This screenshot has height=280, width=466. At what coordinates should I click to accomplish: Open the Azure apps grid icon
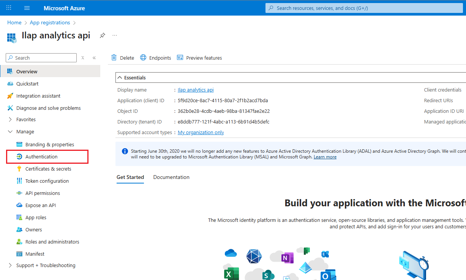9,8
